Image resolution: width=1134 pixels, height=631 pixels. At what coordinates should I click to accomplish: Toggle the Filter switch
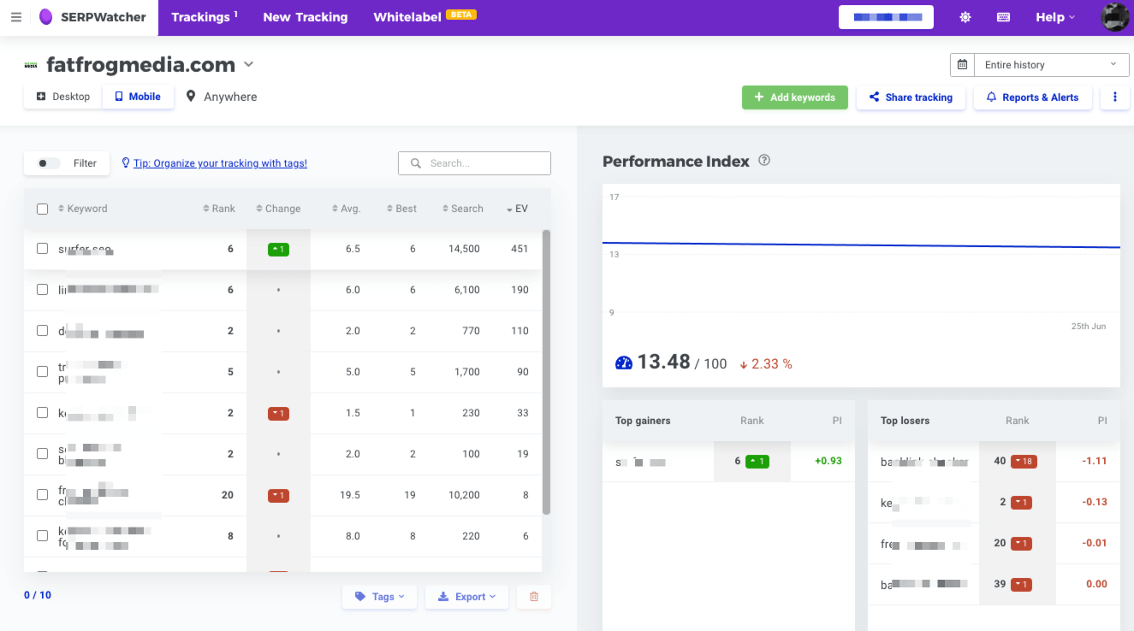48,163
